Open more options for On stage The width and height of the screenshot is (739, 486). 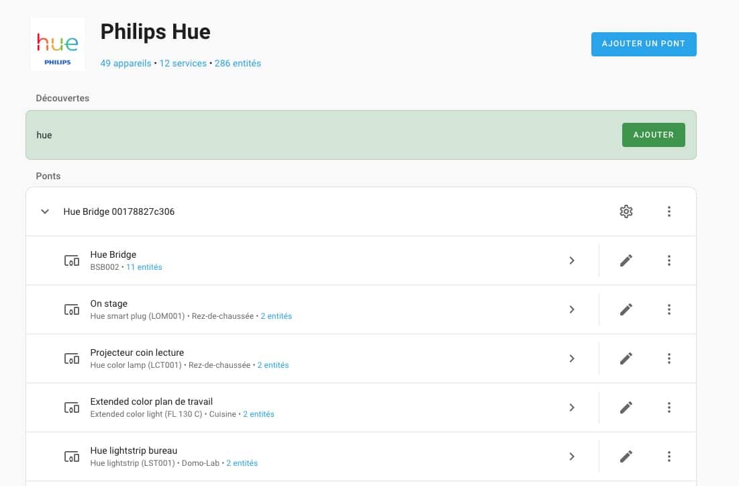point(669,309)
